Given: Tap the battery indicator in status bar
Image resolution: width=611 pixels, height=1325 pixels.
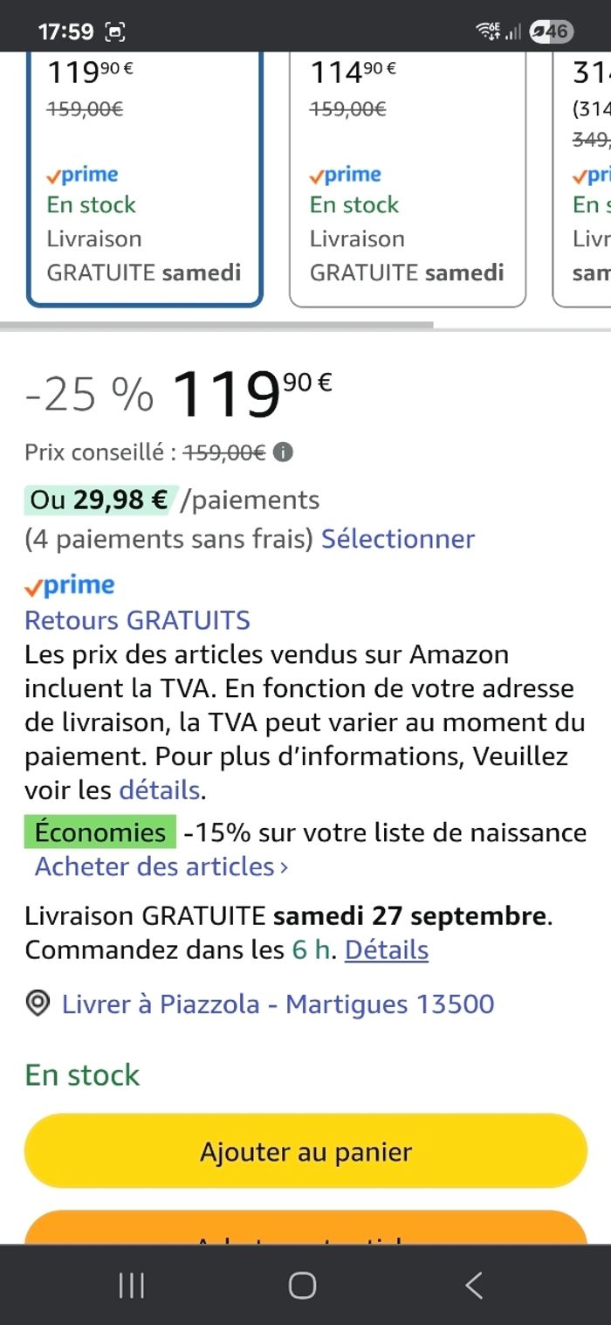Looking at the screenshot, I should tap(551, 32).
